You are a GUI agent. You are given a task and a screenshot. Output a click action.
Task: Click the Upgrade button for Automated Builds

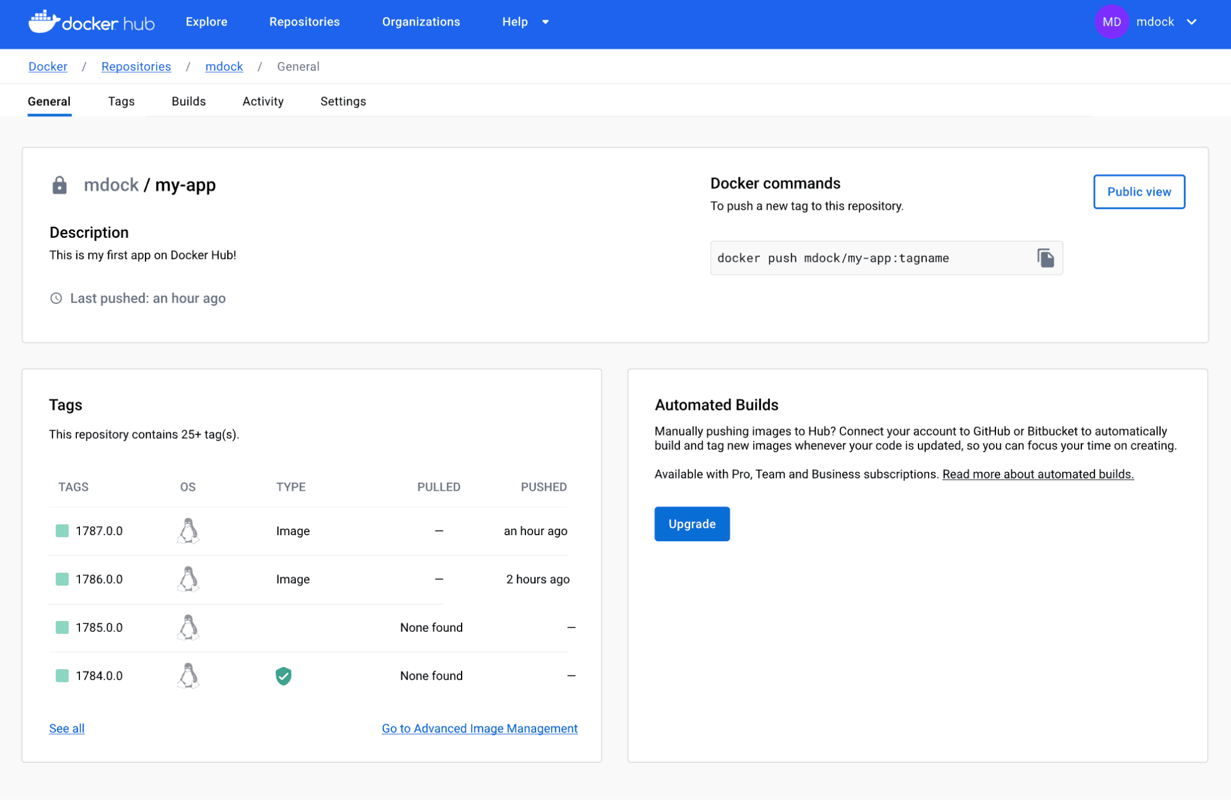(692, 524)
